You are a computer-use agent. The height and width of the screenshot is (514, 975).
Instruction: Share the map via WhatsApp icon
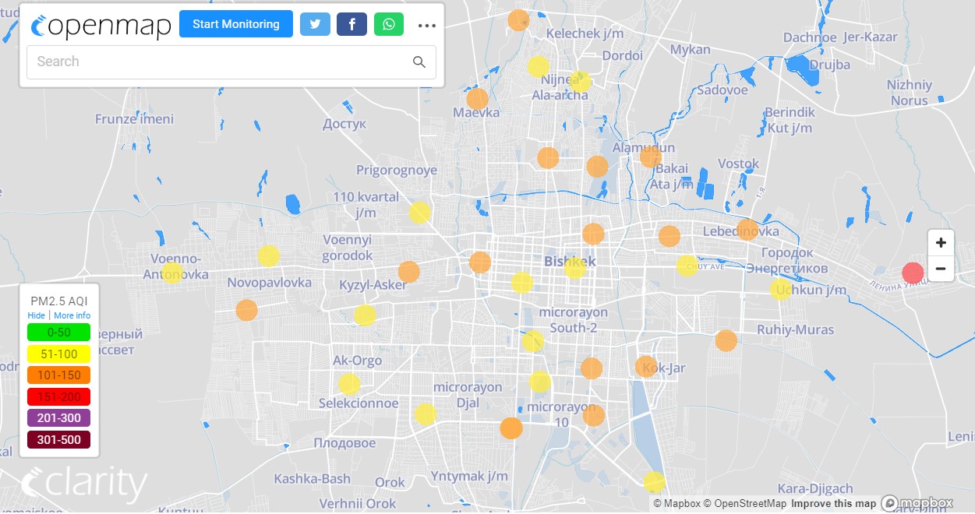point(389,24)
